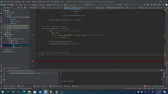Toggle the eye filter icon in Run panel

click(4, 80)
